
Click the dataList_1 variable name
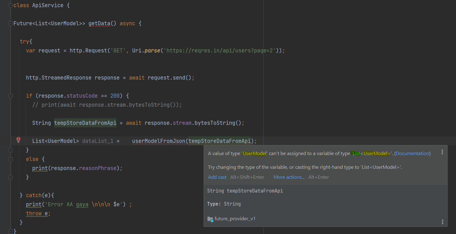(x=98, y=141)
